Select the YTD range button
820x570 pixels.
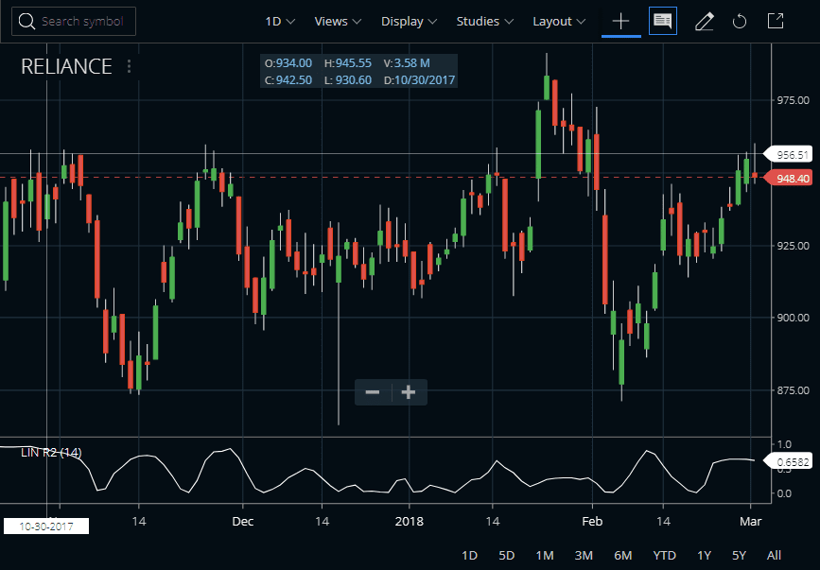point(664,555)
